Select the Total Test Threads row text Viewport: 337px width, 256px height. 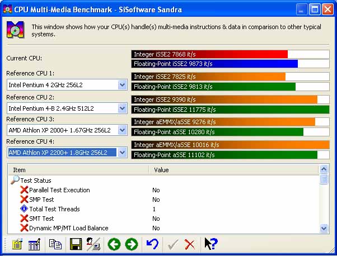pyautogui.click(x=55, y=209)
